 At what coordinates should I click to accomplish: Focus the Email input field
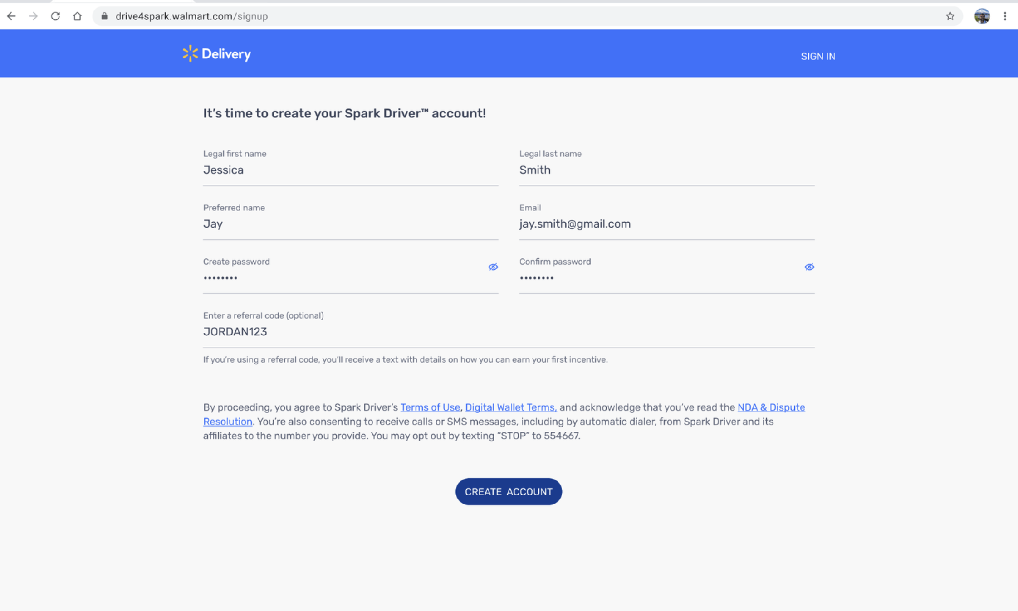(666, 224)
